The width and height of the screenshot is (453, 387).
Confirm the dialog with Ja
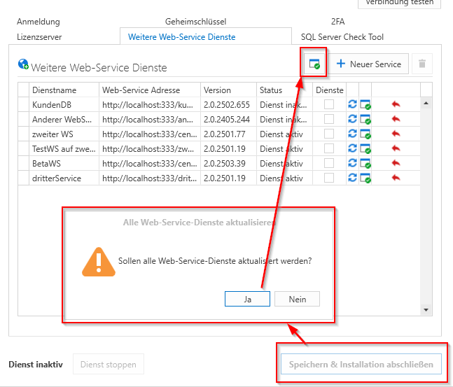click(247, 299)
